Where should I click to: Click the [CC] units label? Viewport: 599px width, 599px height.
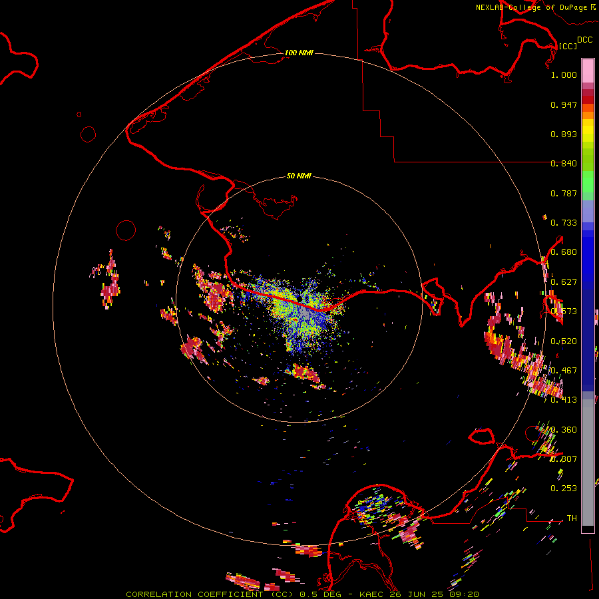tap(568, 46)
